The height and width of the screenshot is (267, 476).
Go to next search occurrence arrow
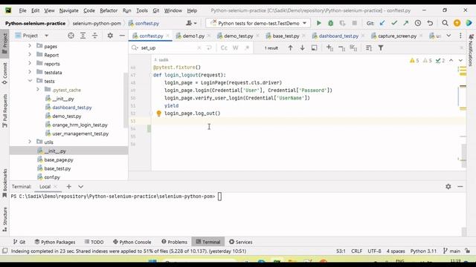303,47
